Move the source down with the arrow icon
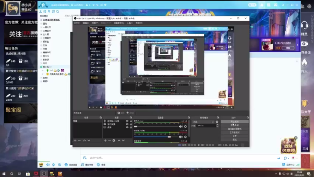The height and width of the screenshot is (177, 314). coord(123,140)
